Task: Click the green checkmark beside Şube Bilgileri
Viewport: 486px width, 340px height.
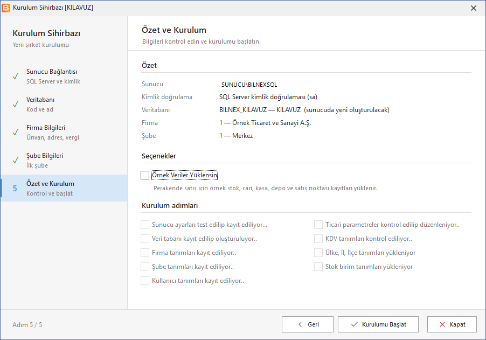Action: (x=16, y=160)
